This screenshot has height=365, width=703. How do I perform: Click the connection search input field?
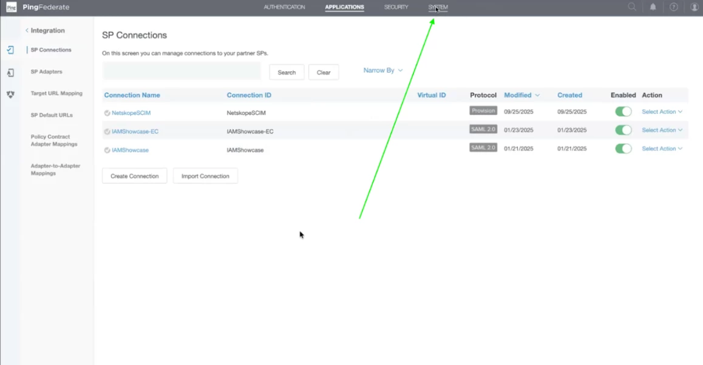click(x=181, y=71)
